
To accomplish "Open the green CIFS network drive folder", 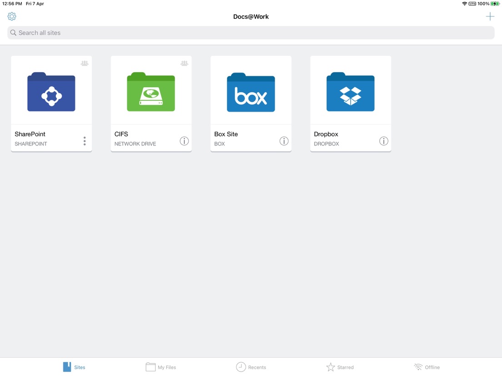I will (x=151, y=92).
